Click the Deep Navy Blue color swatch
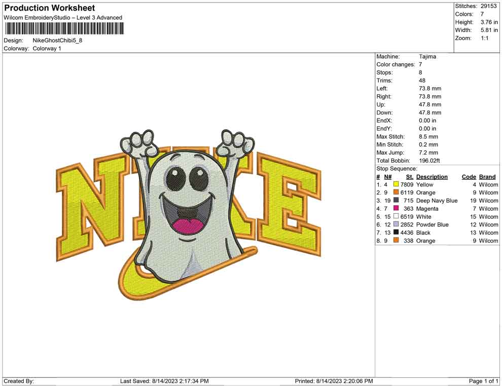This screenshot has height=386, width=502. click(x=396, y=200)
